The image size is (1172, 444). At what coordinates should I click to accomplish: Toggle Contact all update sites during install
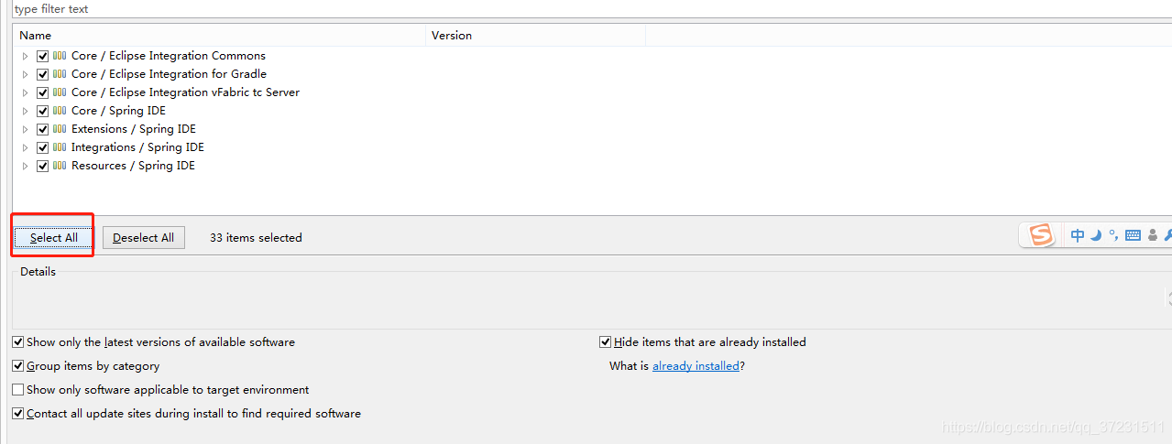tap(18, 414)
